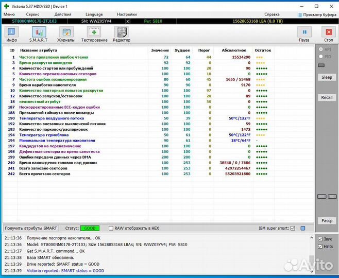Image resolution: width=339 pixels, height=278 pixels.
Task: Uncheck the Звук sound checkbox
Action: pyautogui.click(x=320, y=239)
